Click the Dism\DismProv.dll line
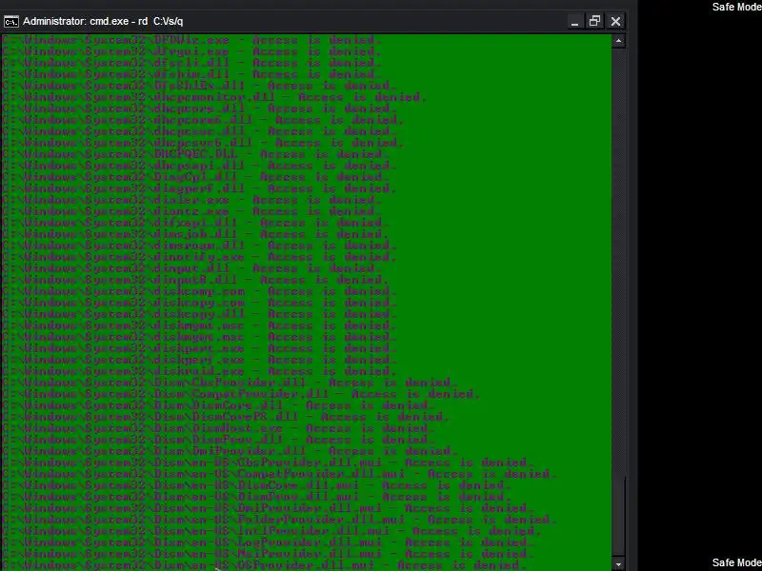762x571 pixels. (218, 440)
